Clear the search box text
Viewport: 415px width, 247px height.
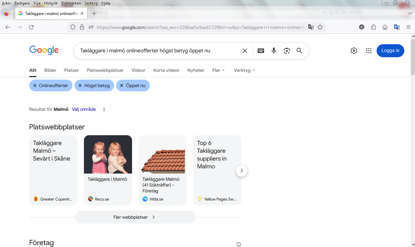click(245, 51)
